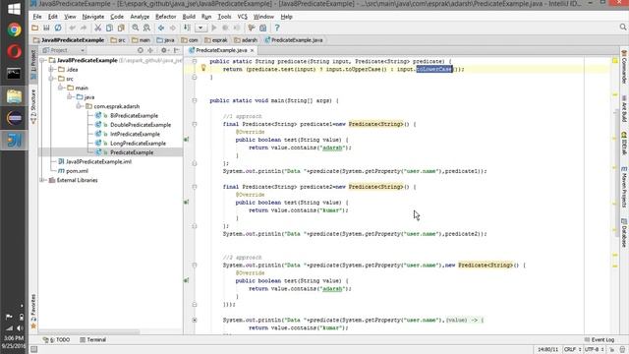Toggle the Maven Projects side panel
Screen dimensions: 629x354
(x=624, y=187)
